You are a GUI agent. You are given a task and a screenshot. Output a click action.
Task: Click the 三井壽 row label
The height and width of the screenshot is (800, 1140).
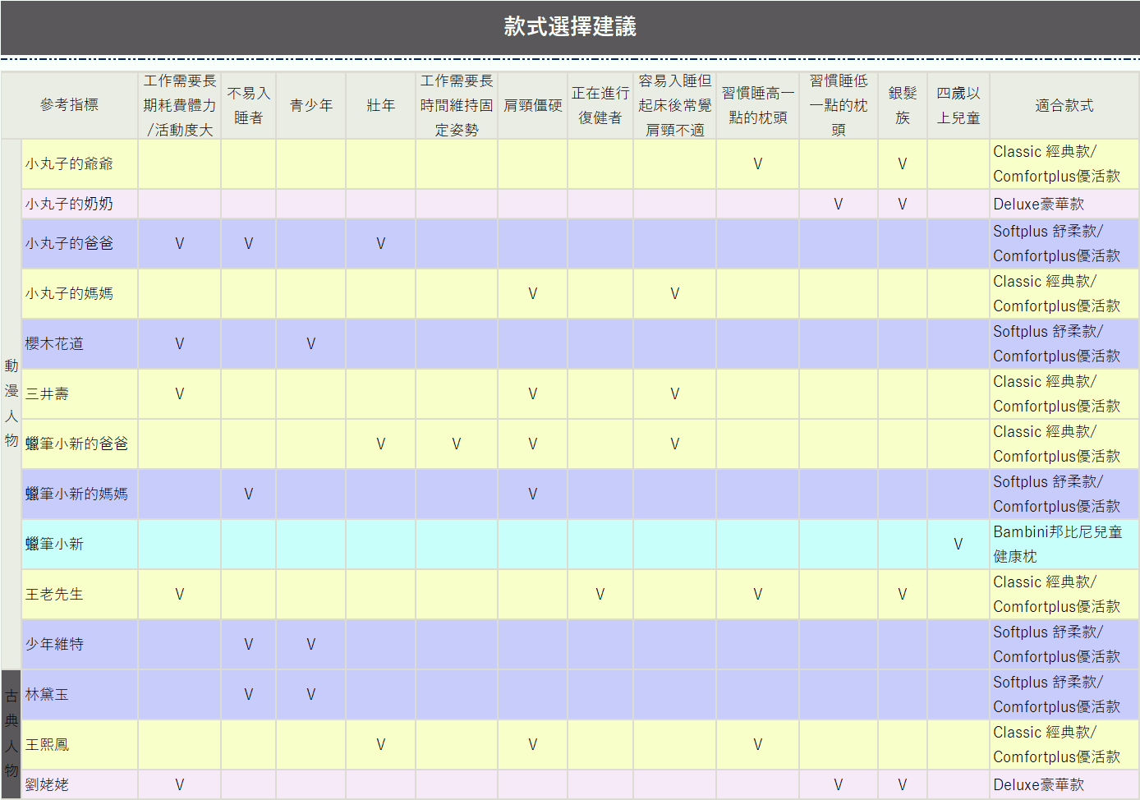coord(80,393)
